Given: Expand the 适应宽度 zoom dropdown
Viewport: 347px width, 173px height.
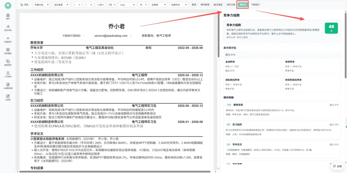Looking at the screenshot, I should (x=61, y=4).
